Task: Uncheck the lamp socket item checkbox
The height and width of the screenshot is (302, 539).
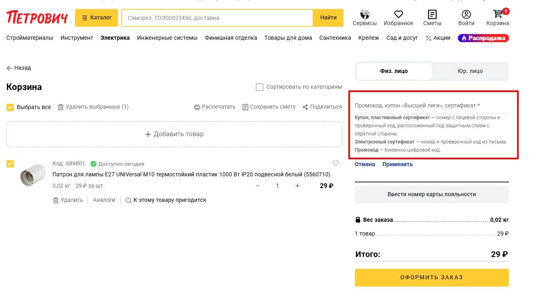Action: point(10,164)
